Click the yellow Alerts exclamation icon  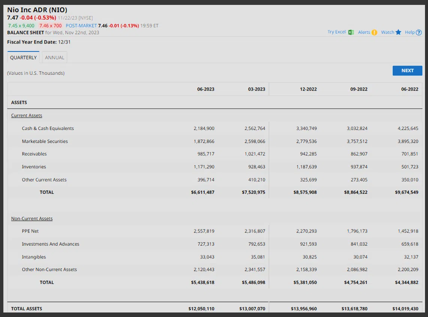(374, 32)
